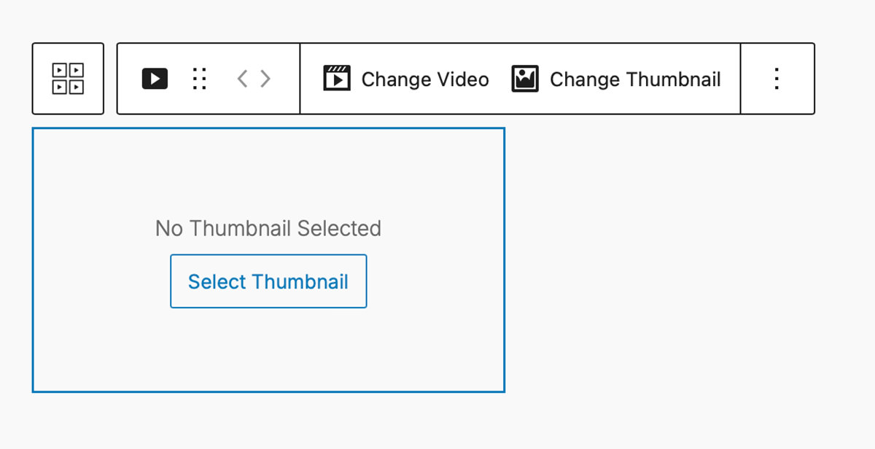875x449 pixels.
Task: Click the clapperboard icon for Change Video
Action: click(x=337, y=79)
